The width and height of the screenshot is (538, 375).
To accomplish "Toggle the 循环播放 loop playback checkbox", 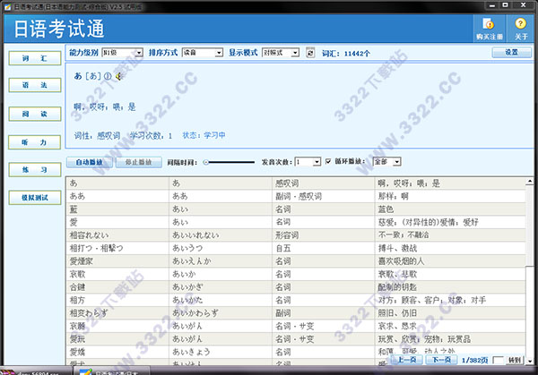I will click(x=327, y=162).
